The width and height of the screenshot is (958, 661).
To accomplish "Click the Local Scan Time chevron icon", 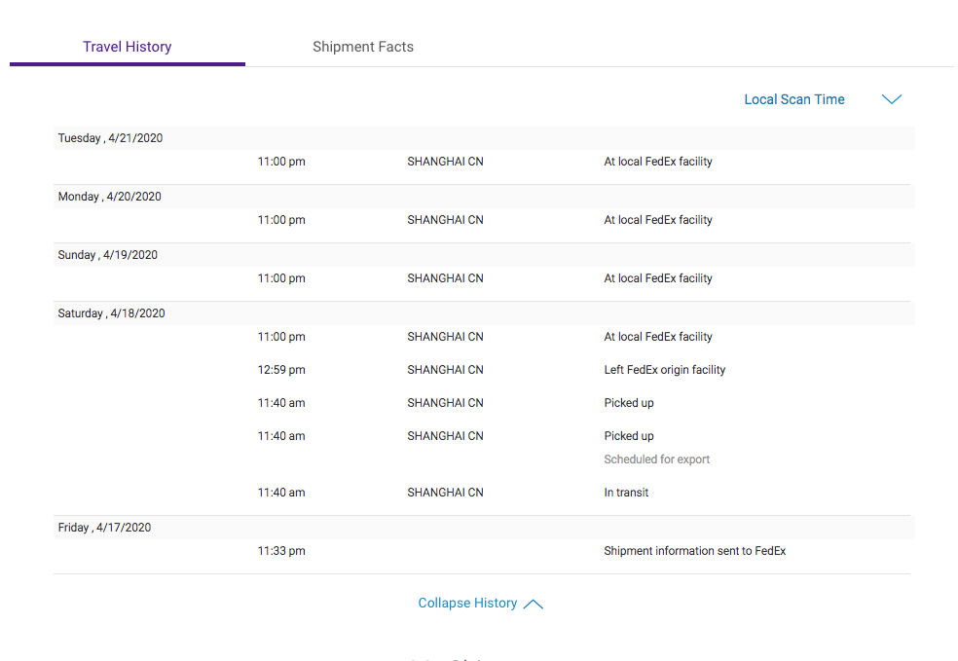I will tap(892, 99).
